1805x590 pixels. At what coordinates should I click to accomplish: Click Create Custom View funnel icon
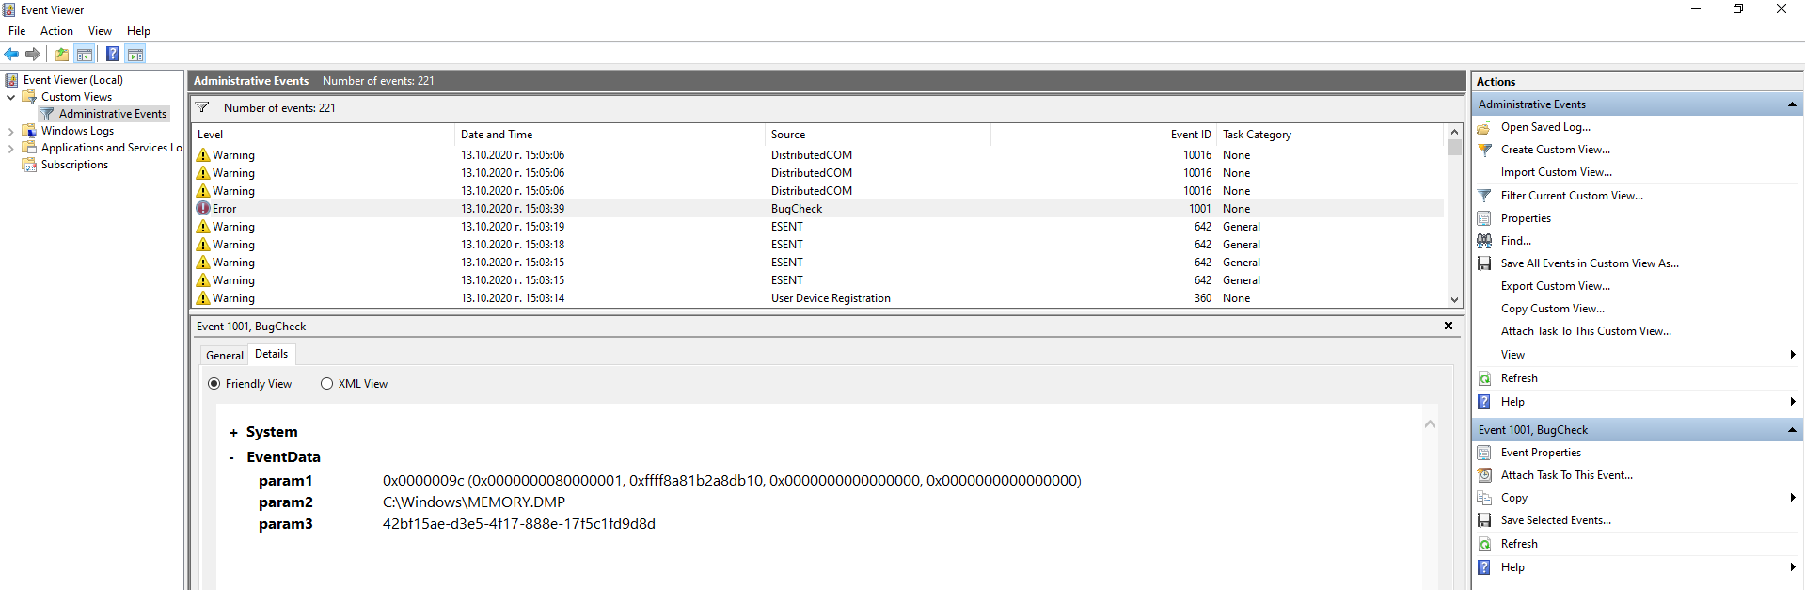1484,150
